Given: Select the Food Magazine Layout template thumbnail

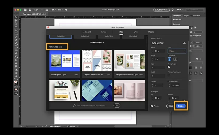Looking at the screenshot, I should tap(64, 61).
